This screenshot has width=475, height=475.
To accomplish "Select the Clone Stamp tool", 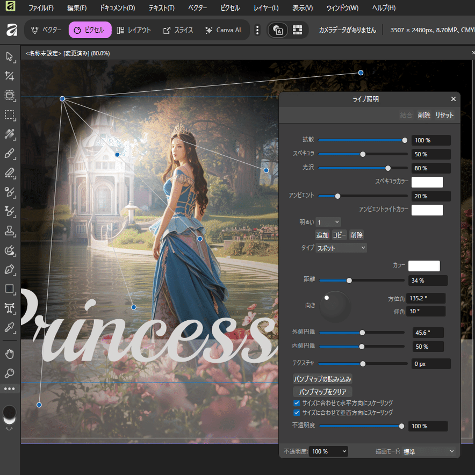I will [x=9, y=231].
